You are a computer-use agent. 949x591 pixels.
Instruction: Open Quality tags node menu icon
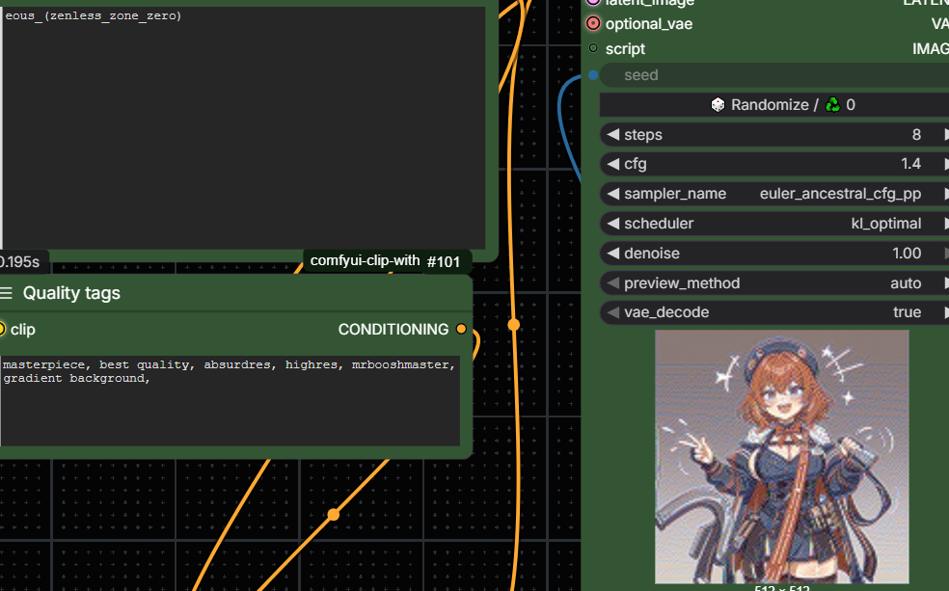tap(6, 293)
